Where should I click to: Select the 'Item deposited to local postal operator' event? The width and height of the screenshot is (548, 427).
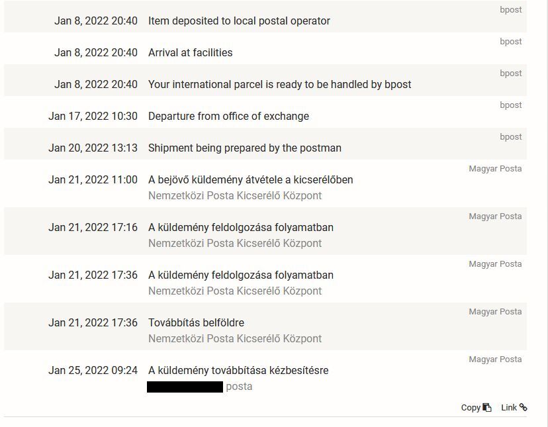[x=239, y=21]
